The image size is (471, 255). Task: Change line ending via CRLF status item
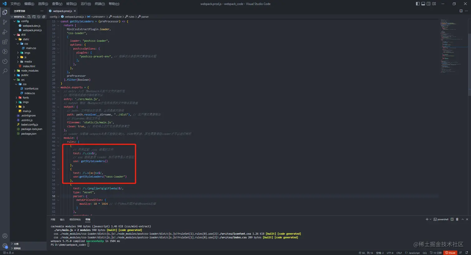(x=399, y=253)
